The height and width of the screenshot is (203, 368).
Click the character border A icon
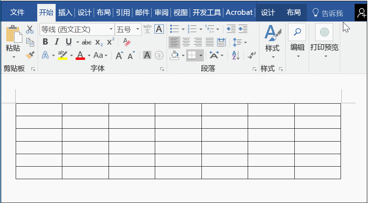pyautogui.click(x=159, y=29)
